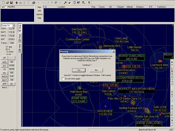Toggle the AP autopilot button

point(4,58)
